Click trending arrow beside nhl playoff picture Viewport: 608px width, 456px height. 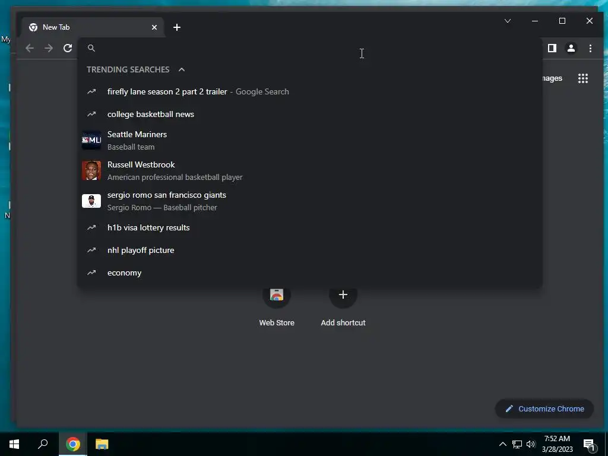91,250
